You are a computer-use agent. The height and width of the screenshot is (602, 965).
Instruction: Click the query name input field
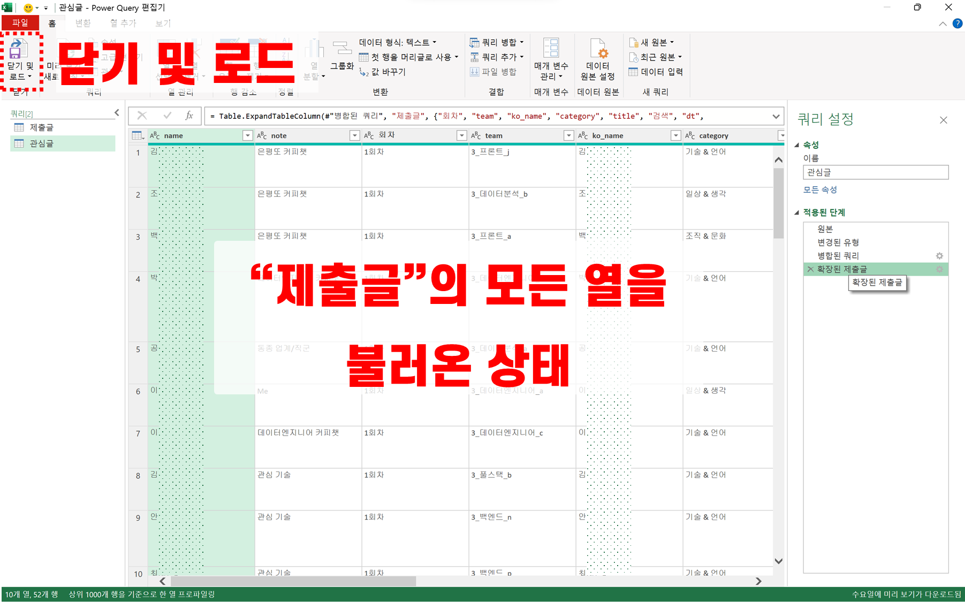point(876,172)
